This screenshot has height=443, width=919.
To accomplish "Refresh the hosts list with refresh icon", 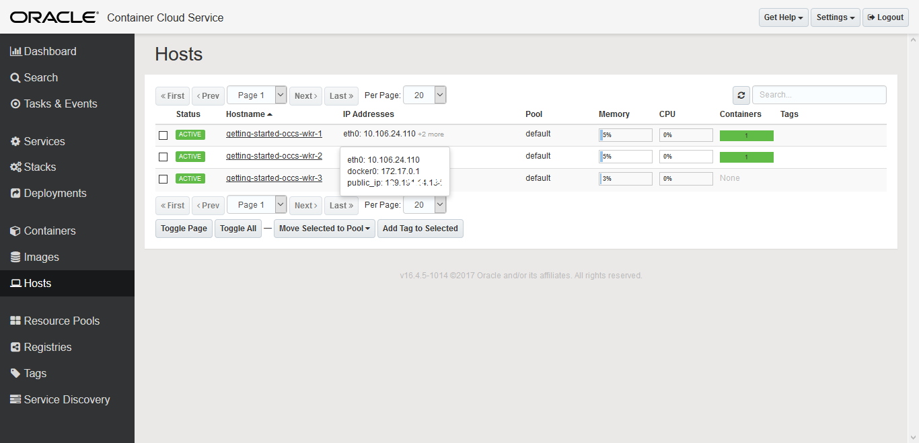I will pyautogui.click(x=741, y=95).
